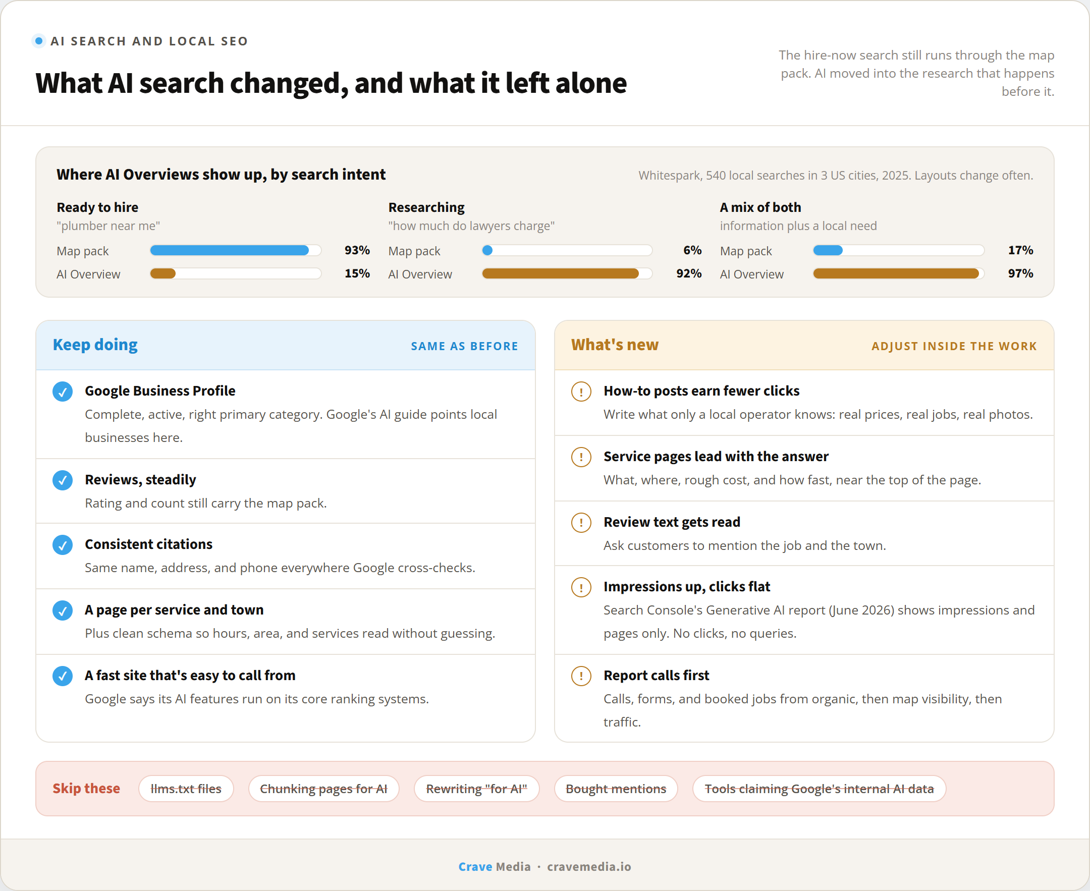Click the "plumber near me" example query
Image resolution: width=1090 pixels, height=891 pixels.
(108, 227)
